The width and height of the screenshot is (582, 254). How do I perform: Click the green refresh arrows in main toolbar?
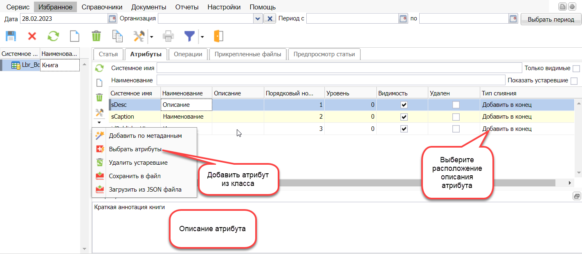click(53, 36)
